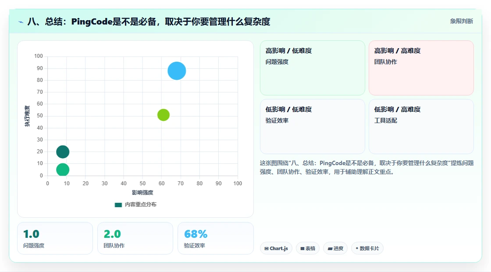Click the green bubble near 5 on y-axis
The width and height of the screenshot is (491, 272).
pyautogui.click(x=63, y=170)
